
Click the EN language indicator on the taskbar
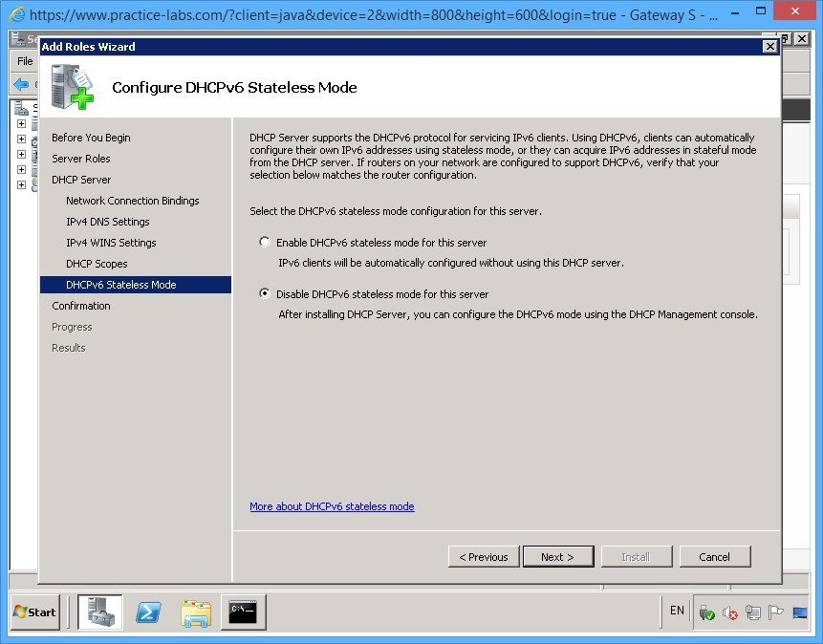(x=677, y=612)
